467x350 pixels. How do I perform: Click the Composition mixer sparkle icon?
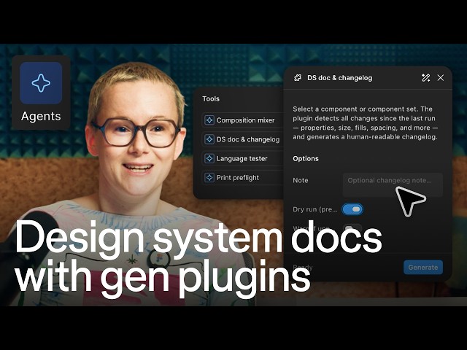(x=209, y=120)
